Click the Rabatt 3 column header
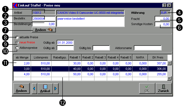184x107 pixels. tap(101, 57)
